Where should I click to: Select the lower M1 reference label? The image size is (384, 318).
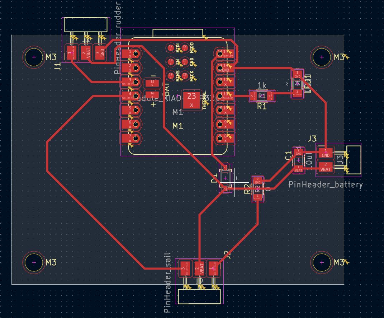[x=178, y=126]
